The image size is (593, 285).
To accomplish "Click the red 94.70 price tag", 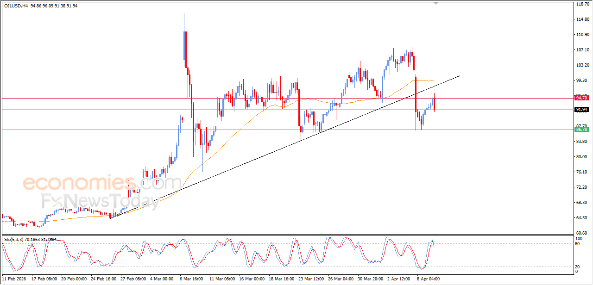I will pyautogui.click(x=581, y=98).
